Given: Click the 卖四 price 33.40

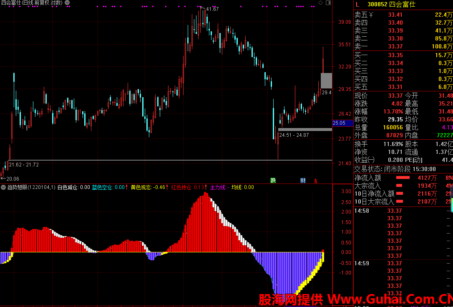Looking at the screenshot, I should click(395, 23).
